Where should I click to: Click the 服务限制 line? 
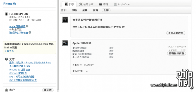click(80, 71)
